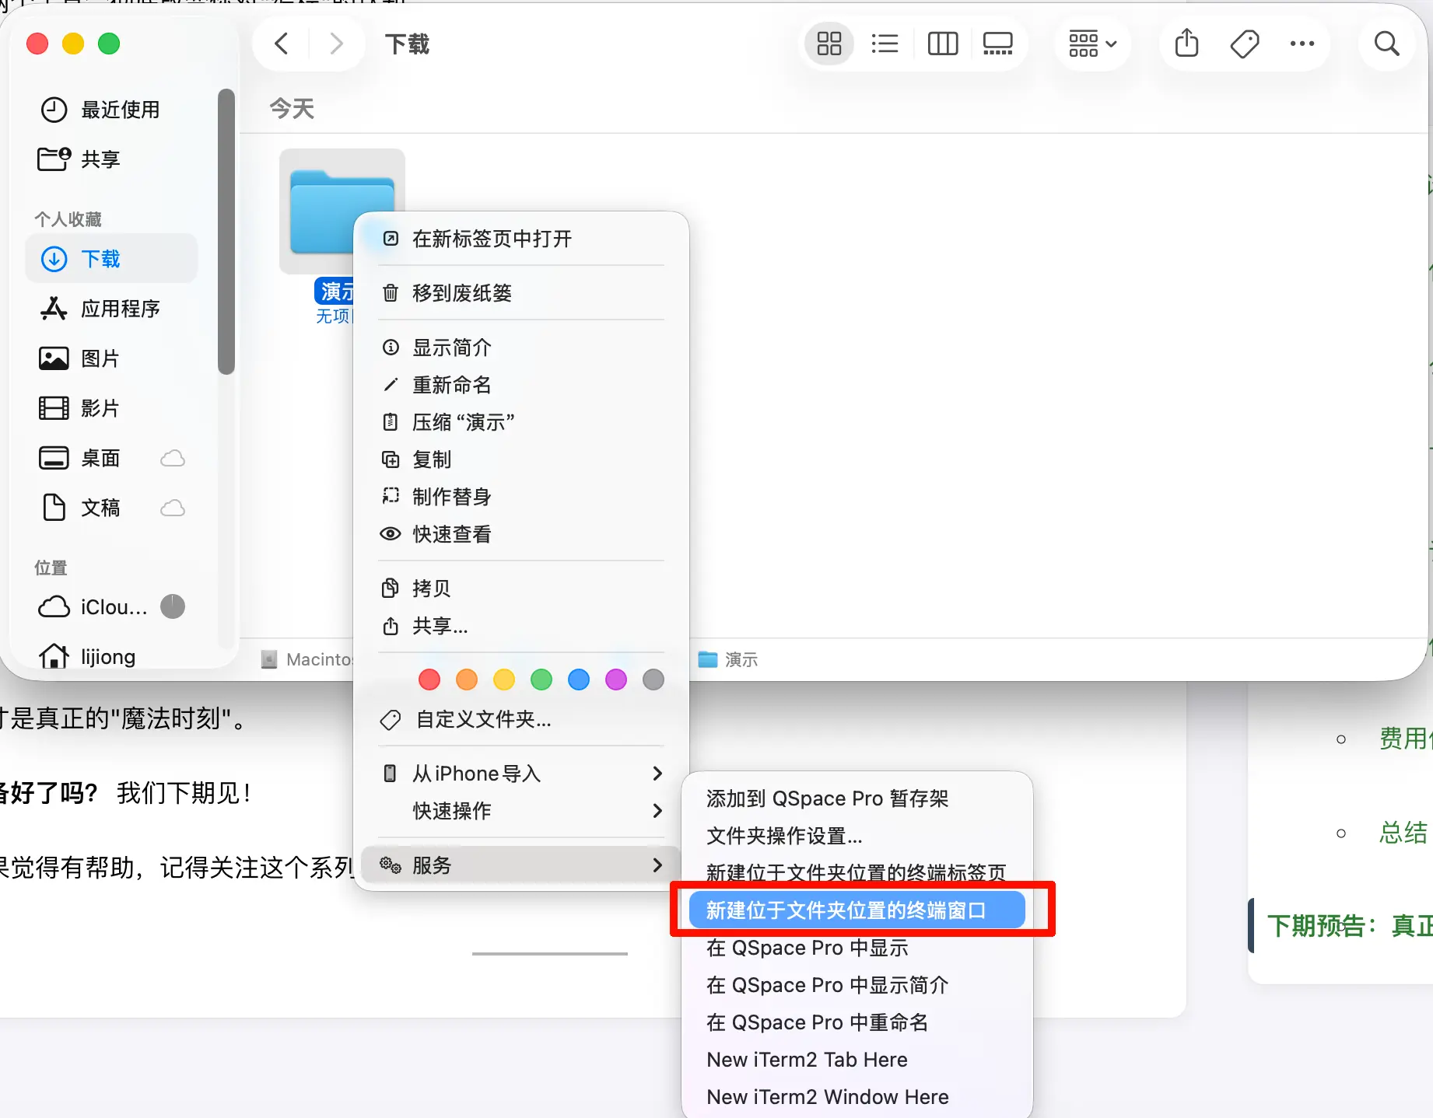Click New iTerm2 Window Here
Viewport: 1433px width, 1118px height.
click(x=827, y=1097)
